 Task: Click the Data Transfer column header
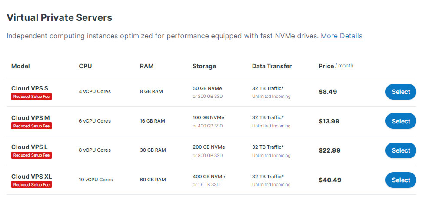pyautogui.click(x=272, y=66)
